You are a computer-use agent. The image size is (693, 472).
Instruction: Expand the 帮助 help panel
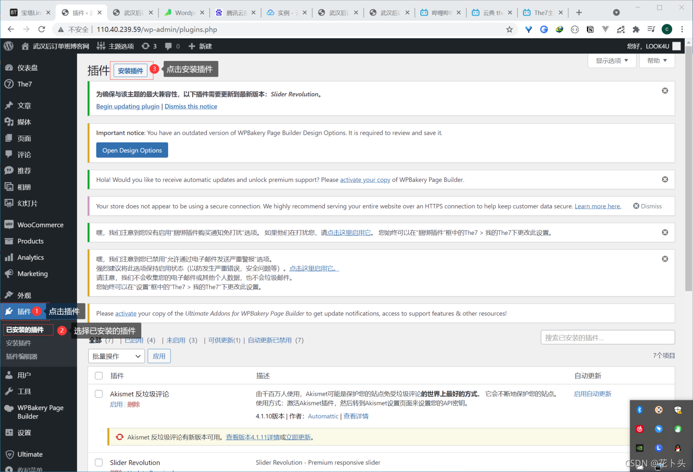[x=657, y=60]
